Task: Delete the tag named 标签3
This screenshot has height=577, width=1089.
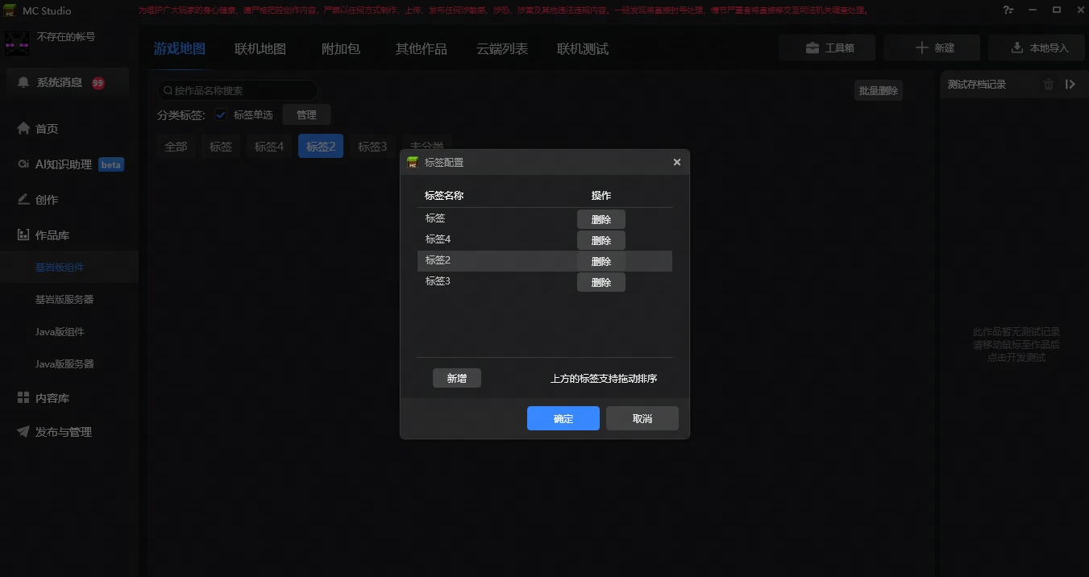Action: coord(601,282)
